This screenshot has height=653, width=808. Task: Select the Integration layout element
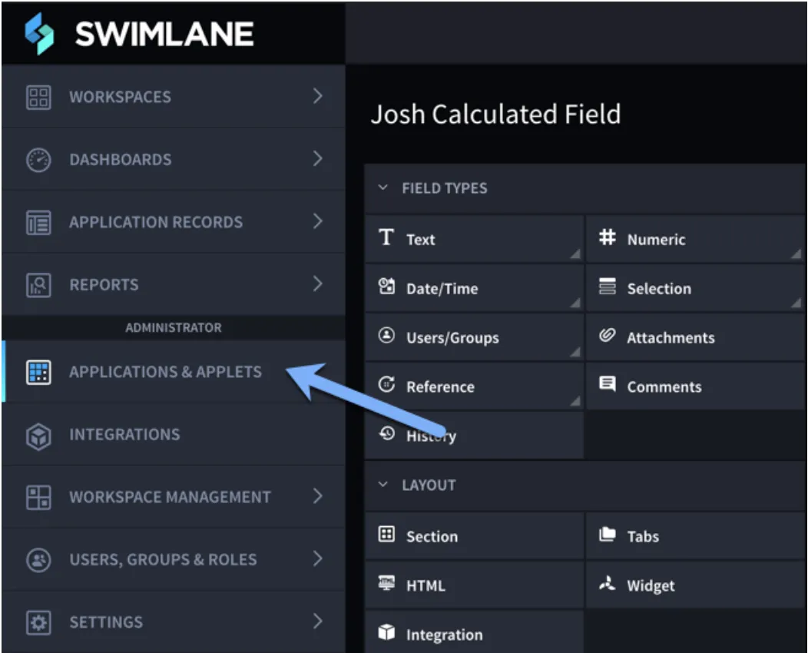[x=474, y=632]
